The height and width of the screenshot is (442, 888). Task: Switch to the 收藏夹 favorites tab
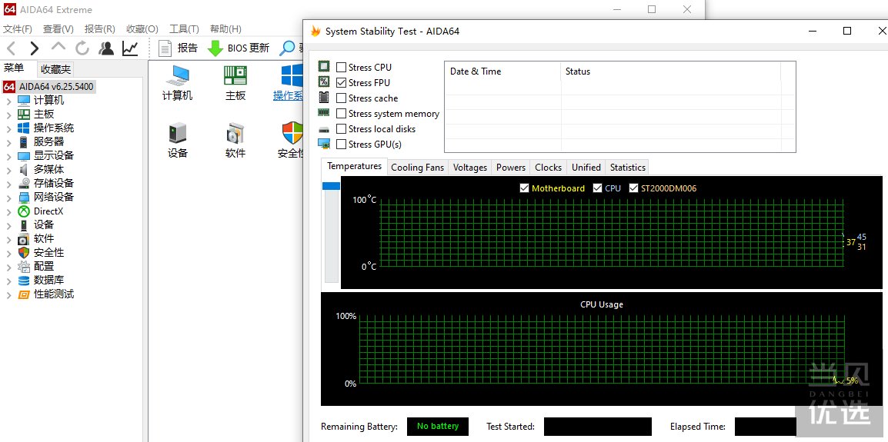56,70
